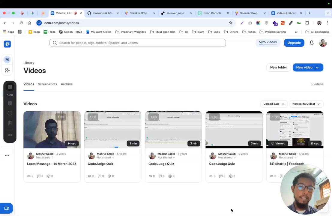Open the Problem Solving bookmarks folder
Screen dimensions: 332x216
273,32
